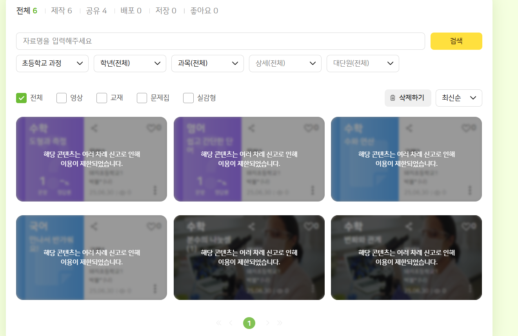
Task: Check the 영상 checkbox
Action: 62,98
